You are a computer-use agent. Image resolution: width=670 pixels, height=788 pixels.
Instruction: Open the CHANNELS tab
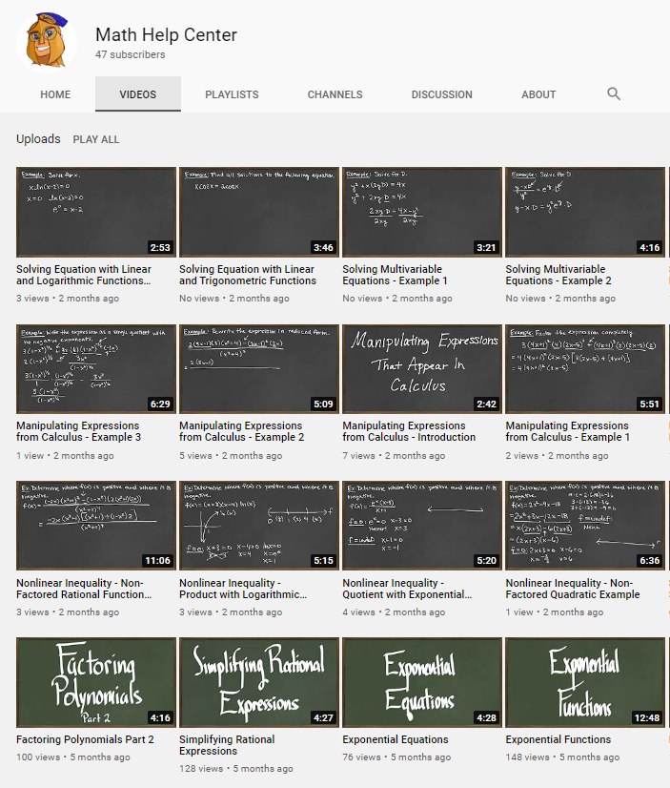click(335, 94)
